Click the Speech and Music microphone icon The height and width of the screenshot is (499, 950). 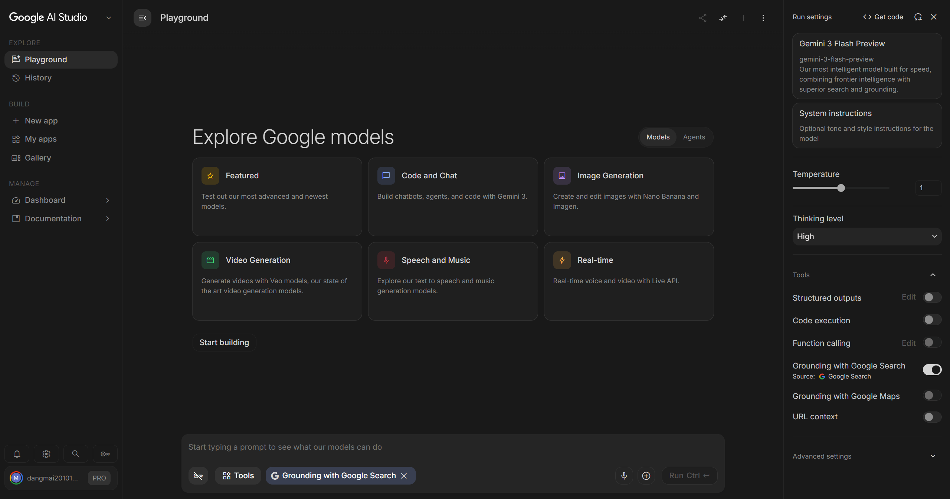click(x=386, y=260)
